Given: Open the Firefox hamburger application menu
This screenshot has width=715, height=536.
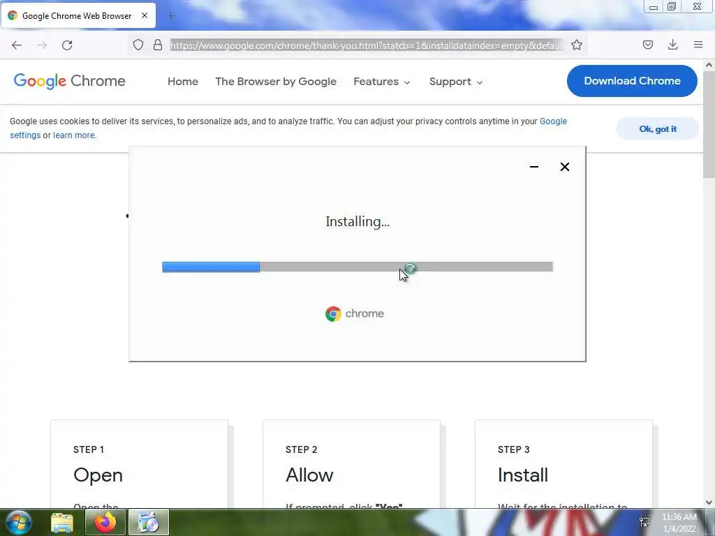Looking at the screenshot, I should coord(698,45).
